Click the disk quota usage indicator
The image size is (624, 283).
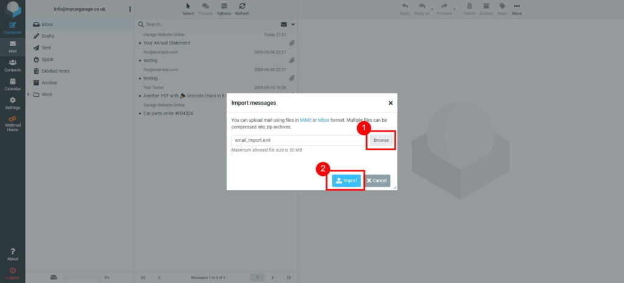pos(80,278)
